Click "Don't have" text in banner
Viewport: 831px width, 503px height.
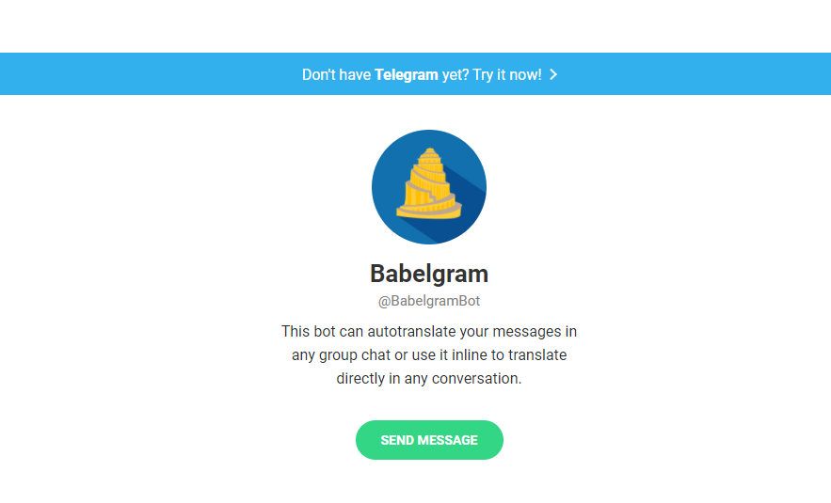[x=337, y=74]
